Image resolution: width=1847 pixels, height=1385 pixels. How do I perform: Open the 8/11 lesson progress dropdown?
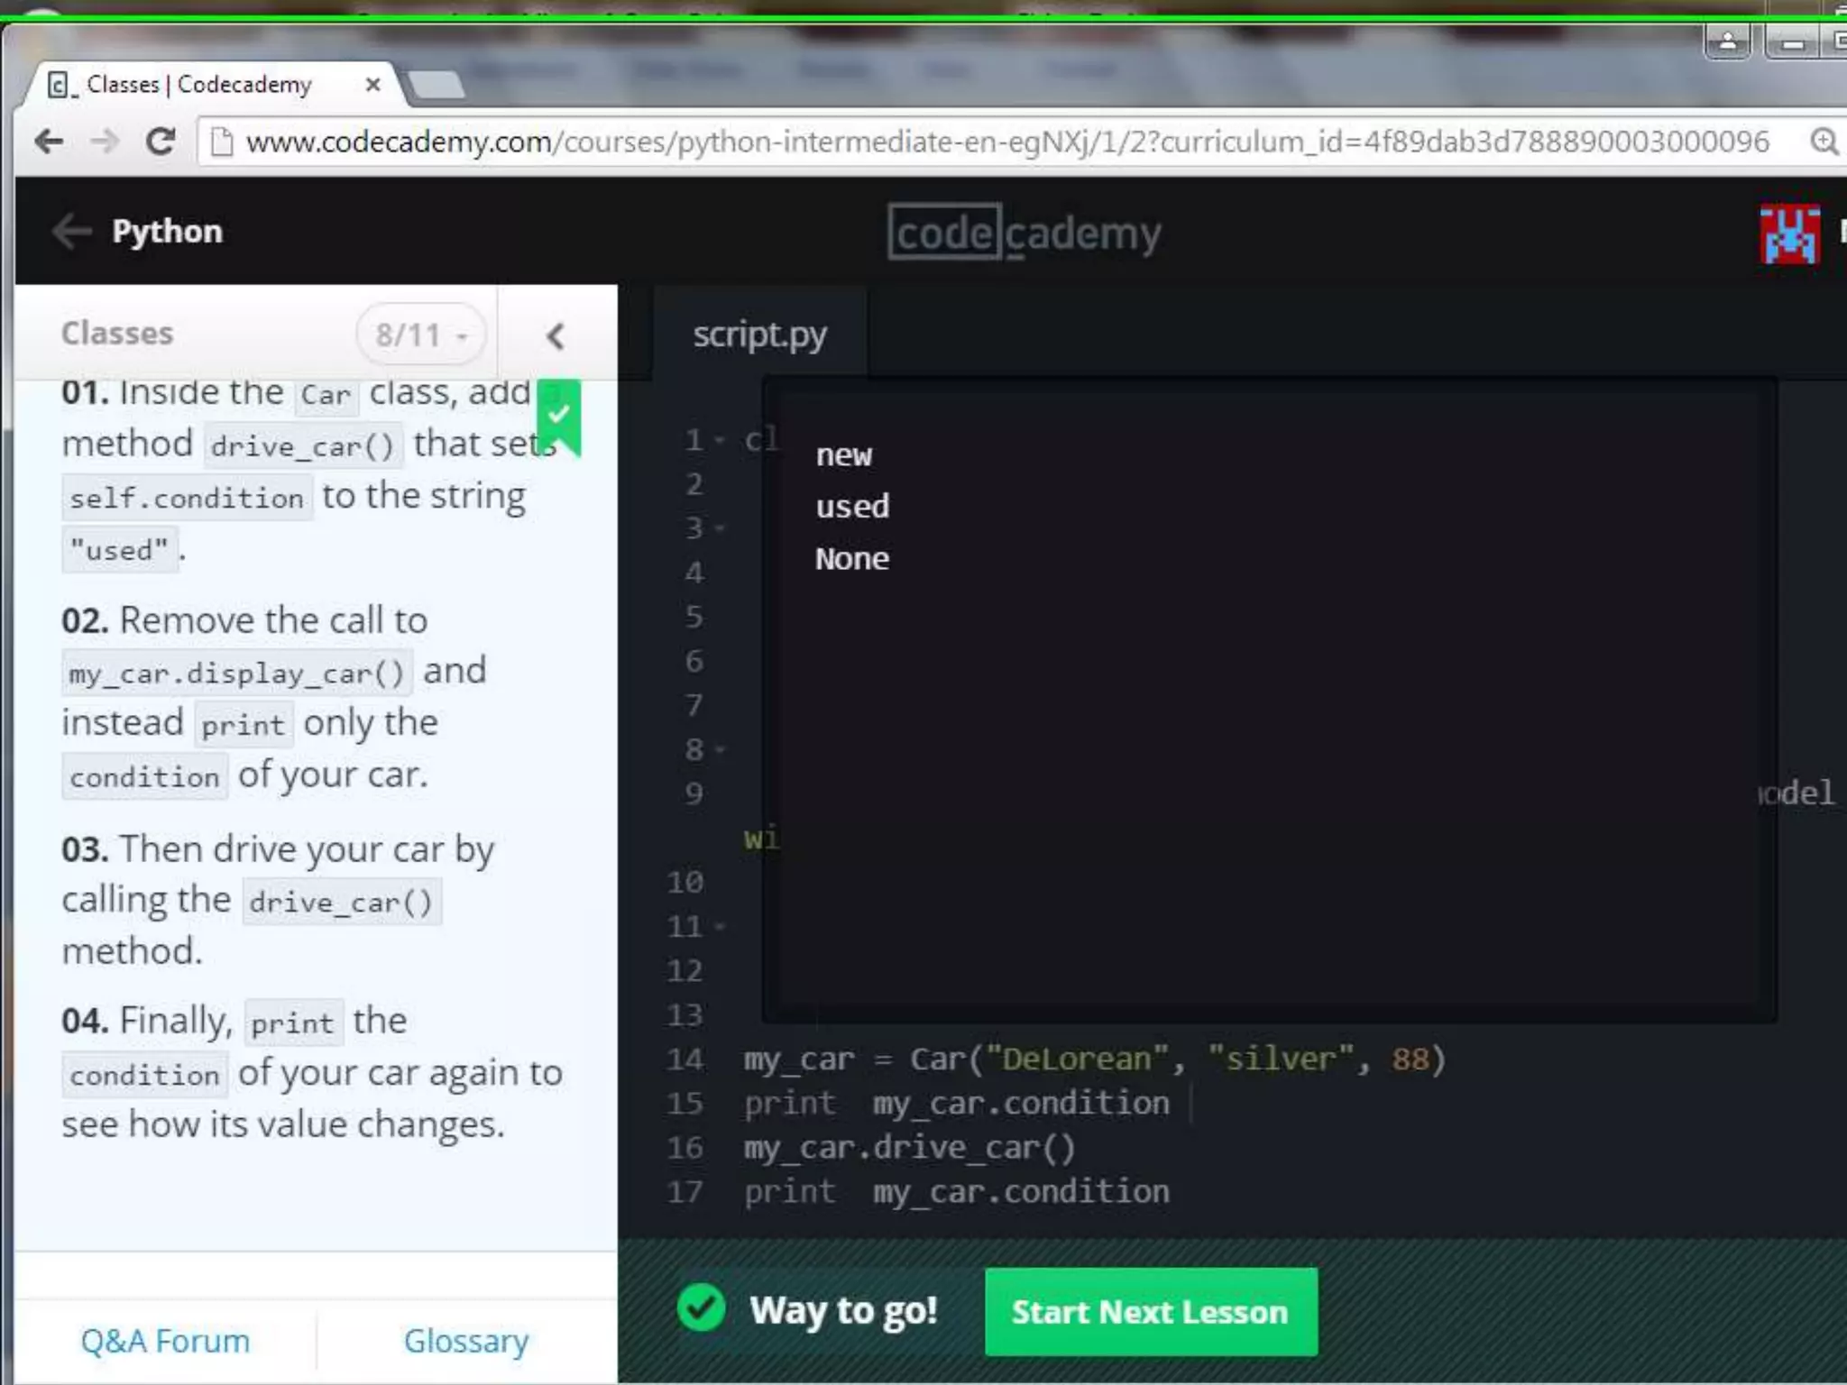pyautogui.click(x=421, y=335)
